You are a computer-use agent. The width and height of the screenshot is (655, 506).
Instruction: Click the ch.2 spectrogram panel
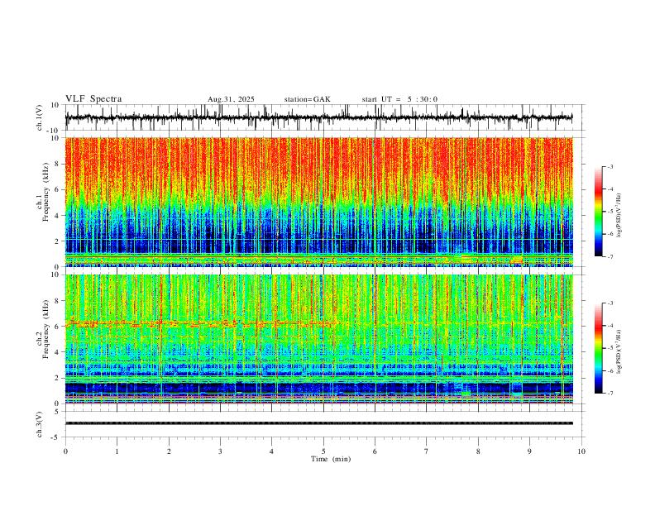pos(318,339)
